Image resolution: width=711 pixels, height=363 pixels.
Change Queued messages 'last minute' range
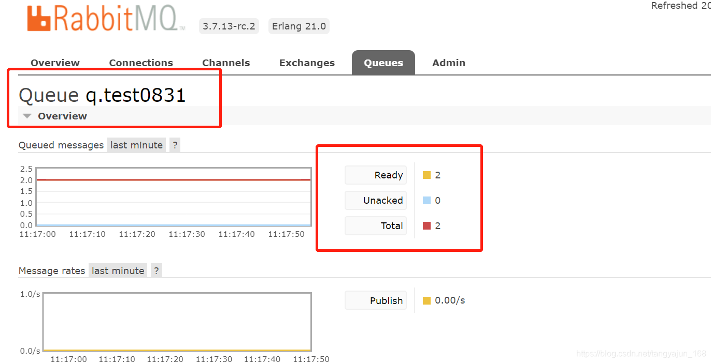[x=137, y=145]
